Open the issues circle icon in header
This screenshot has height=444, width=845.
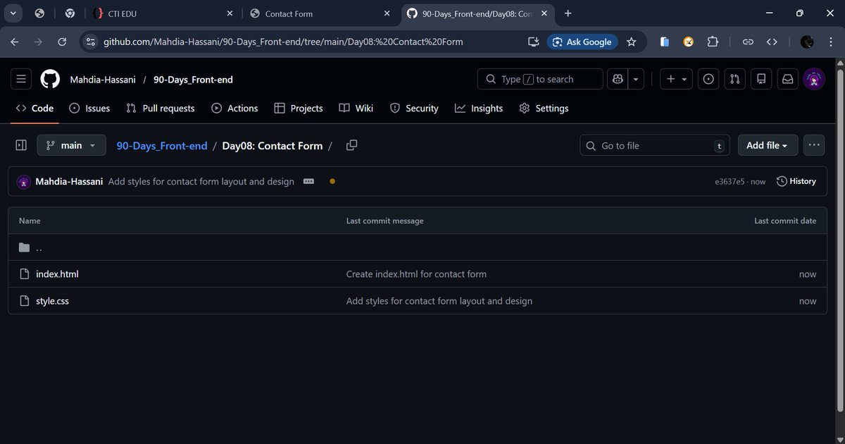709,79
